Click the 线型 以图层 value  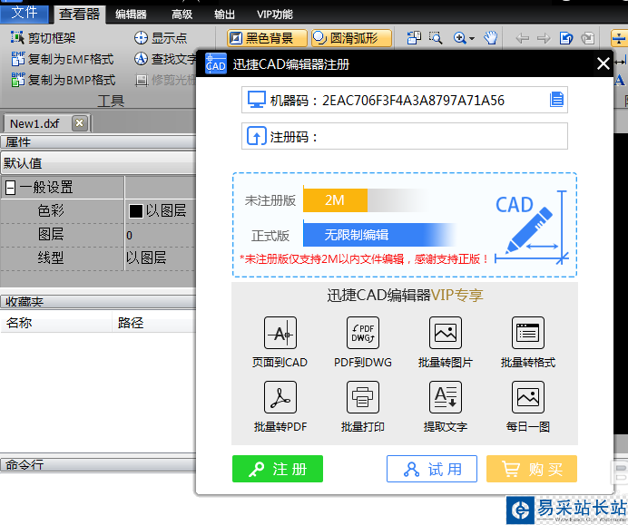161,258
